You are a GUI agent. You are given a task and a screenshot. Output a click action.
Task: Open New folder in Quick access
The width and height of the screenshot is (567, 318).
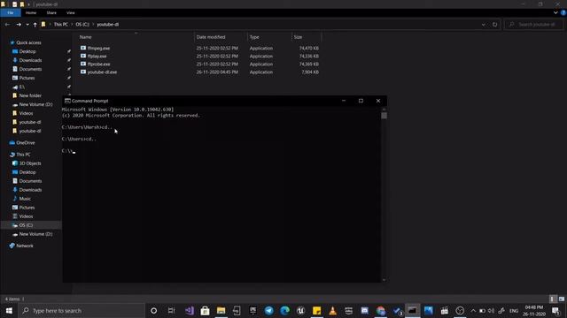30,95
